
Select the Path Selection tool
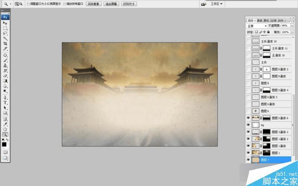[x=5, y=108]
